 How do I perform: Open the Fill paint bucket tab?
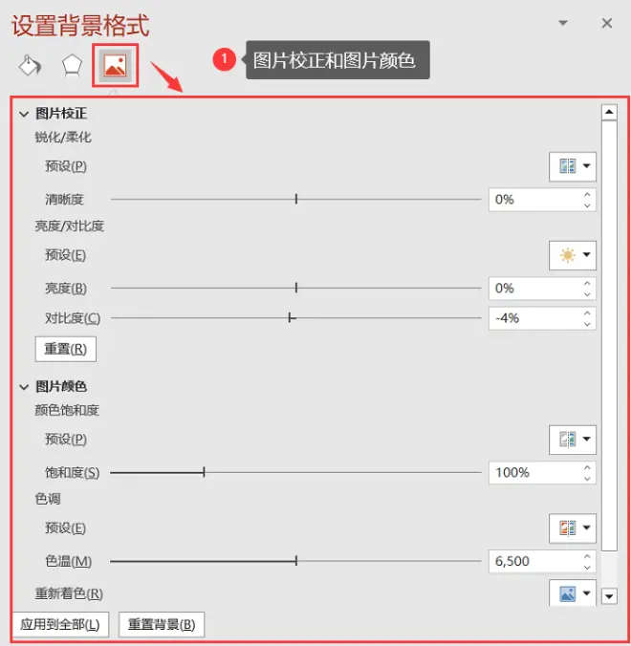tap(30, 66)
